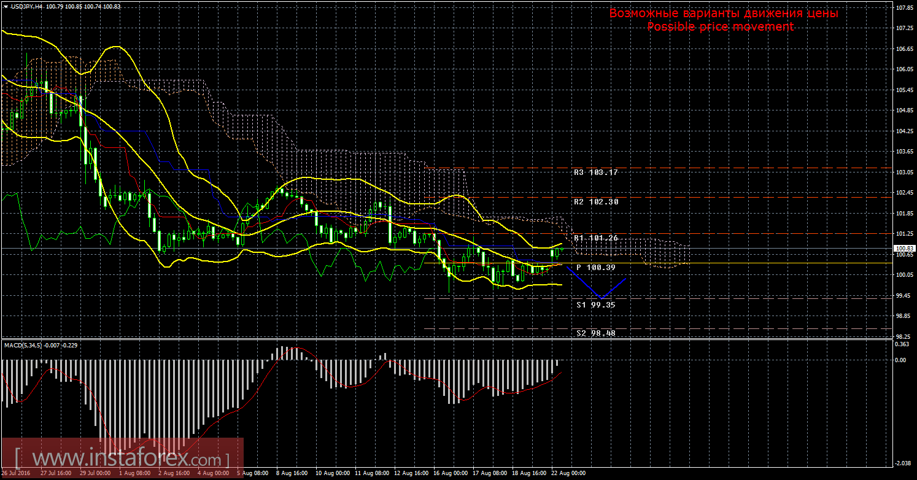Image resolution: width=917 pixels, height=480 pixels.
Task: Click the Russian heading 'Возможные варианты движения цены'
Action: (x=724, y=14)
